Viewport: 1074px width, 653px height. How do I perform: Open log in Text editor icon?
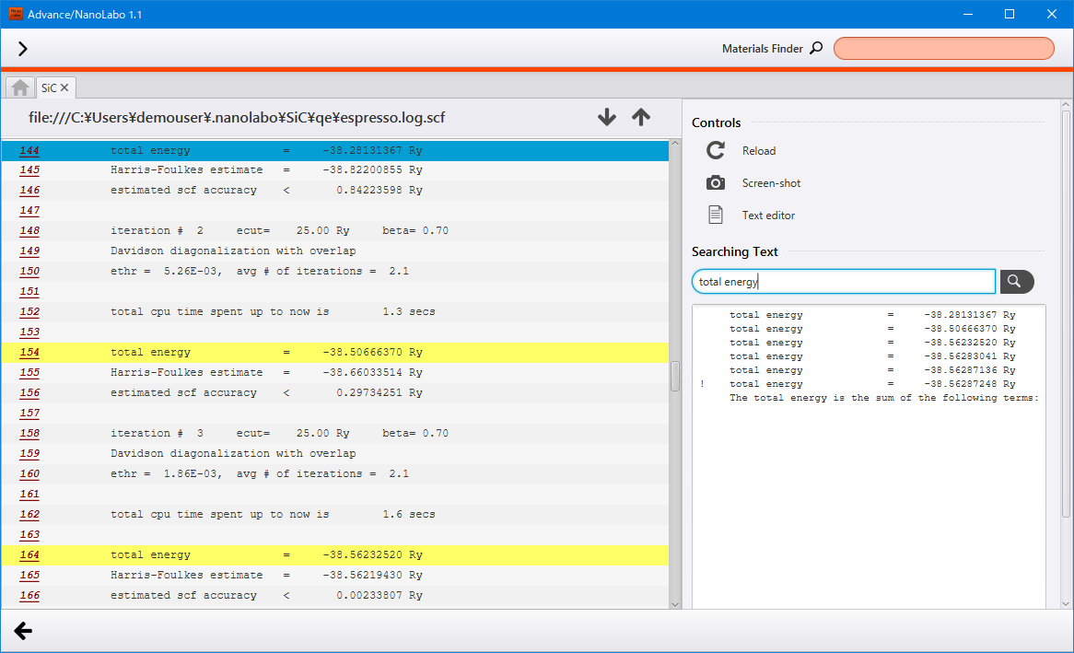tap(716, 216)
